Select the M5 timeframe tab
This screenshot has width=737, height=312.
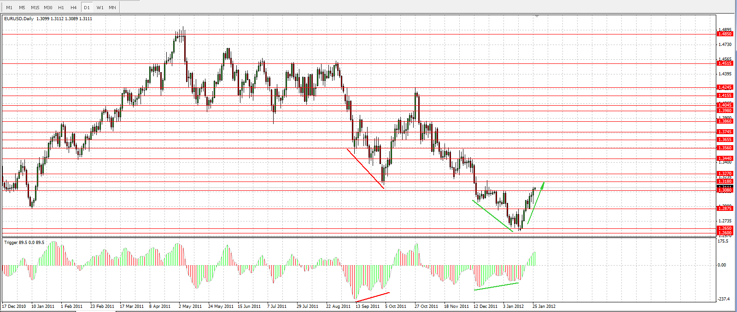click(x=22, y=7)
